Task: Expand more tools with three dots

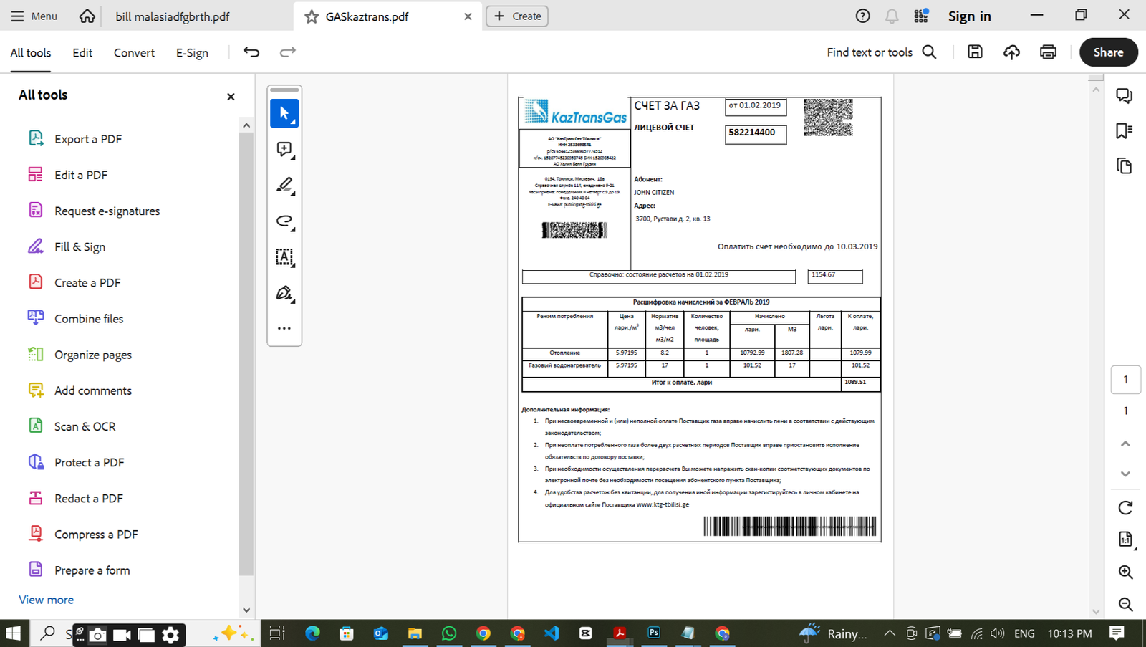Action: point(284,328)
